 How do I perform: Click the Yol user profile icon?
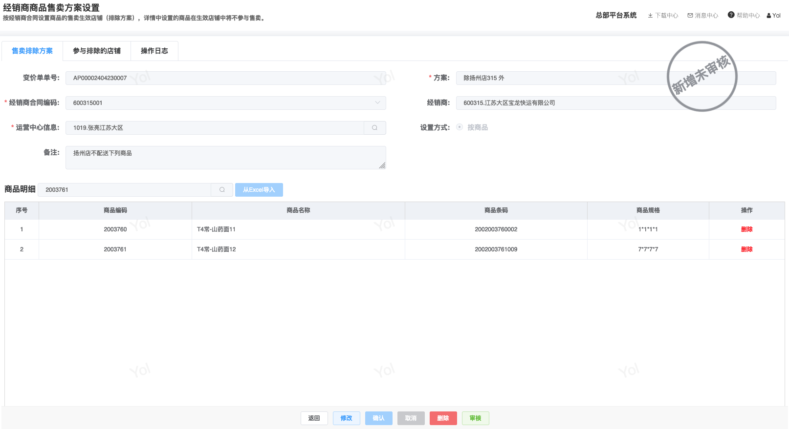coord(769,16)
